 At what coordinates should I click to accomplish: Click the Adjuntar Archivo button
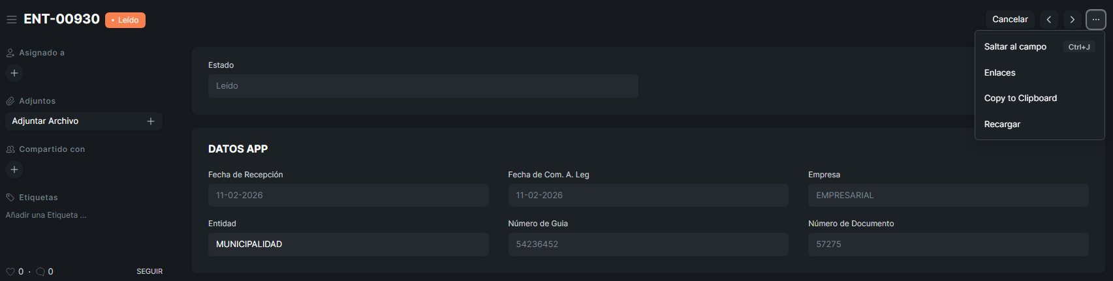(x=46, y=121)
